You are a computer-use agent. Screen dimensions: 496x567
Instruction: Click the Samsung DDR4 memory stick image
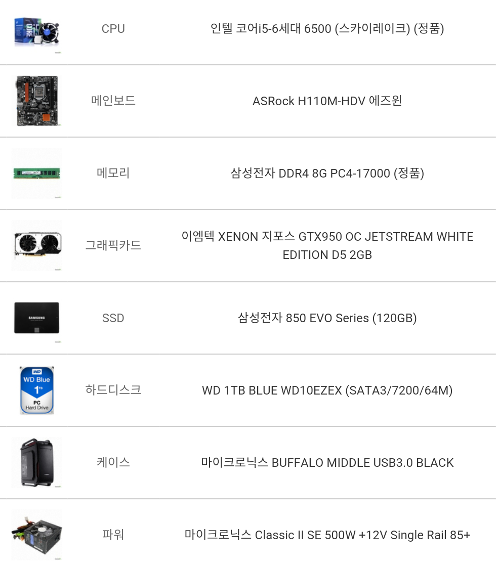36,173
